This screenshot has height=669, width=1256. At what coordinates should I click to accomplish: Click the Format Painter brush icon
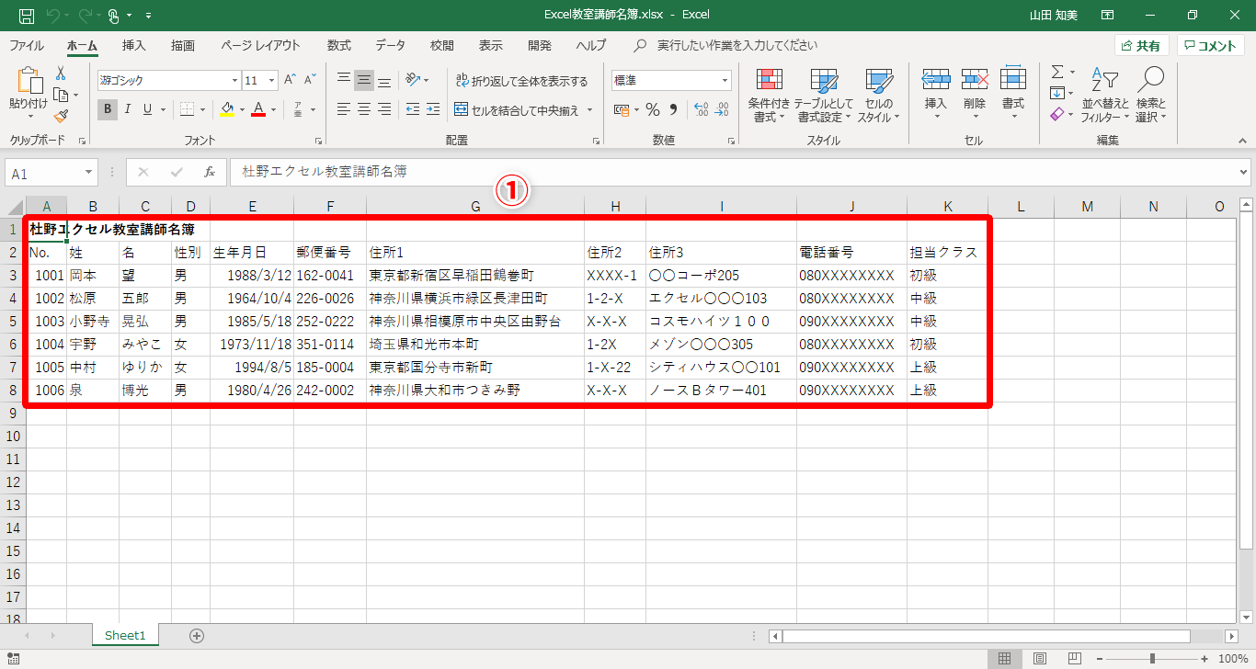(x=61, y=116)
